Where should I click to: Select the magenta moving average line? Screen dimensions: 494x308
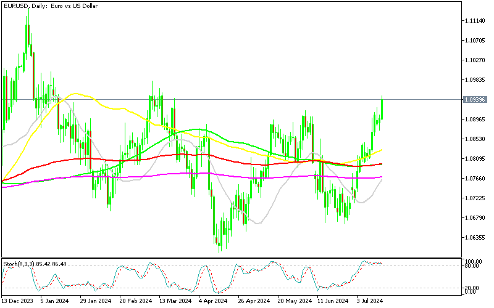(x=154, y=176)
